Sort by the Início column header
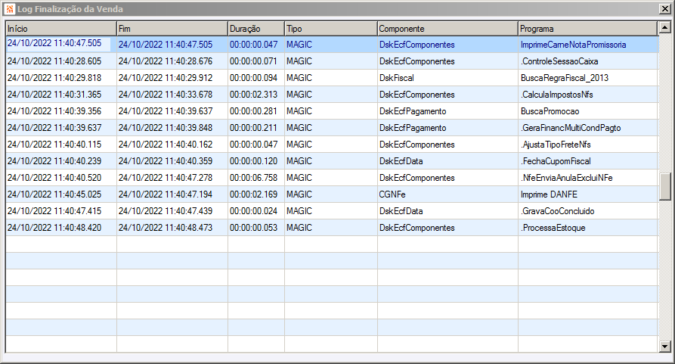 tap(61, 29)
